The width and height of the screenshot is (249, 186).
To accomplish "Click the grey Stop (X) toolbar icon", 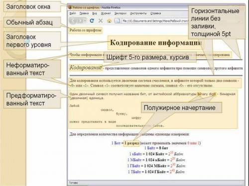I will click(x=101, y=21).
